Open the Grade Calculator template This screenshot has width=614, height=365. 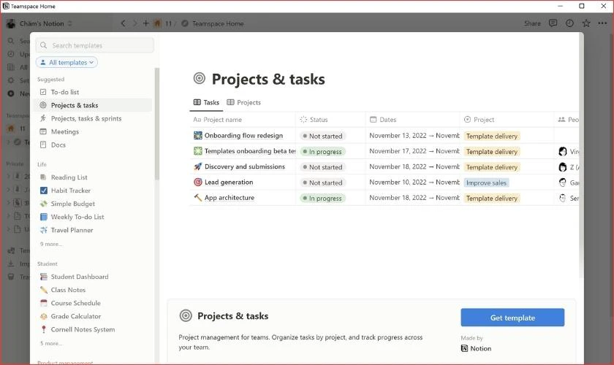pyautogui.click(x=76, y=316)
